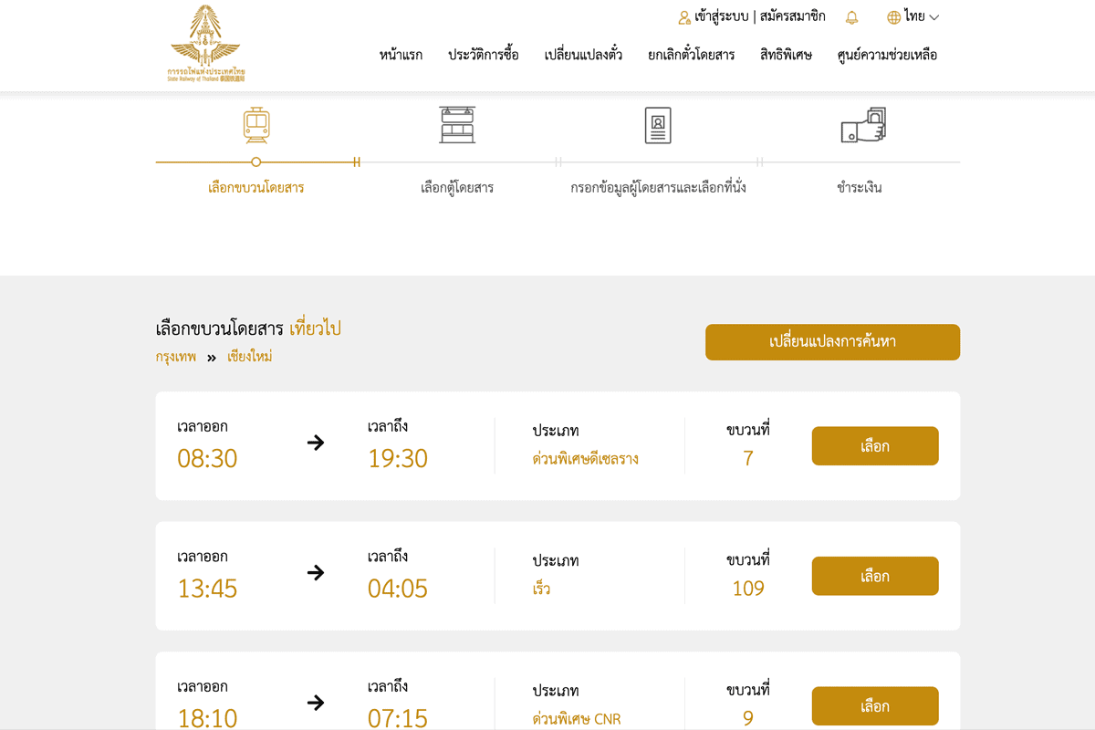Select train 109 with เลือก button
Image resolution: width=1095 pixels, height=730 pixels.
(875, 576)
